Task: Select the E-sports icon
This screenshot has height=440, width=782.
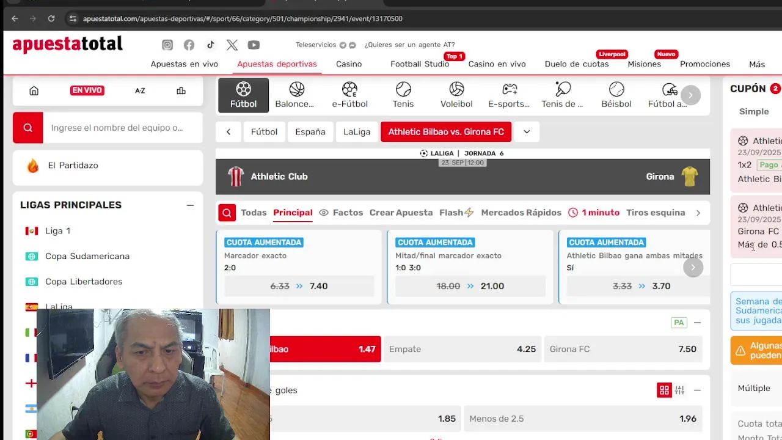Action: tap(509, 95)
